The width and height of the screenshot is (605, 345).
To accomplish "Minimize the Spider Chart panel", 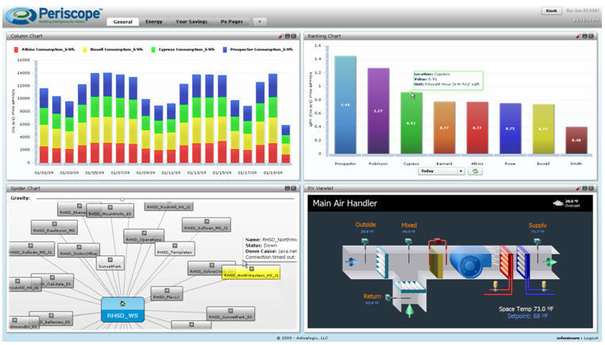I will (287, 189).
